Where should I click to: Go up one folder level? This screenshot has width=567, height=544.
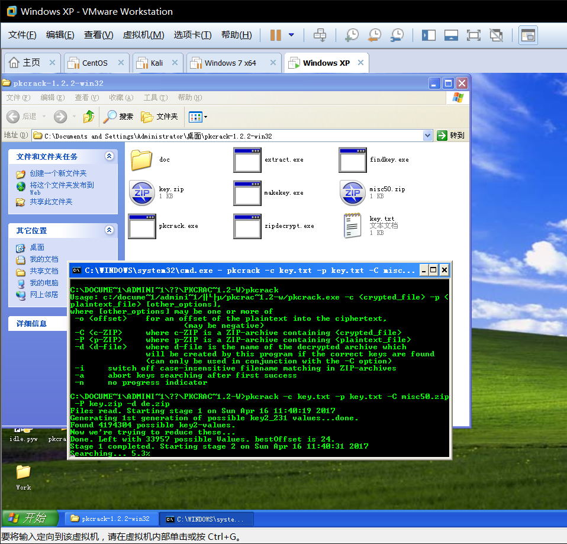(x=89, y=117)
